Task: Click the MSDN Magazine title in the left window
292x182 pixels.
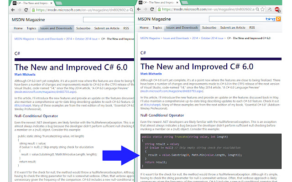Action: point(28,20)
